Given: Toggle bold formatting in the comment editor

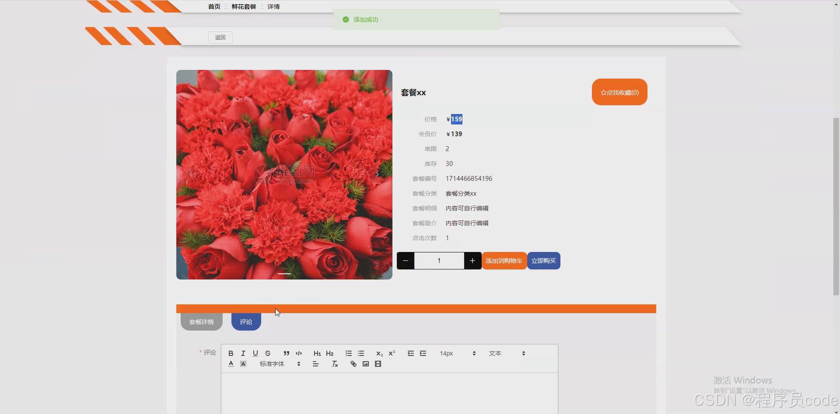Looking at the screenshot, I should [x=231, y=353].
